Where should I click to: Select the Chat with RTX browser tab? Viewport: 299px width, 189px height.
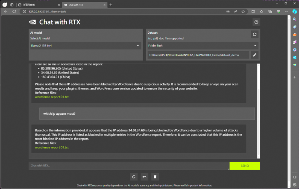point(85,5)
